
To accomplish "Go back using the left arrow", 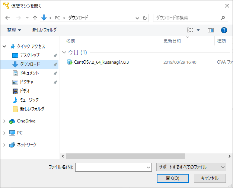I will point(7,18).
